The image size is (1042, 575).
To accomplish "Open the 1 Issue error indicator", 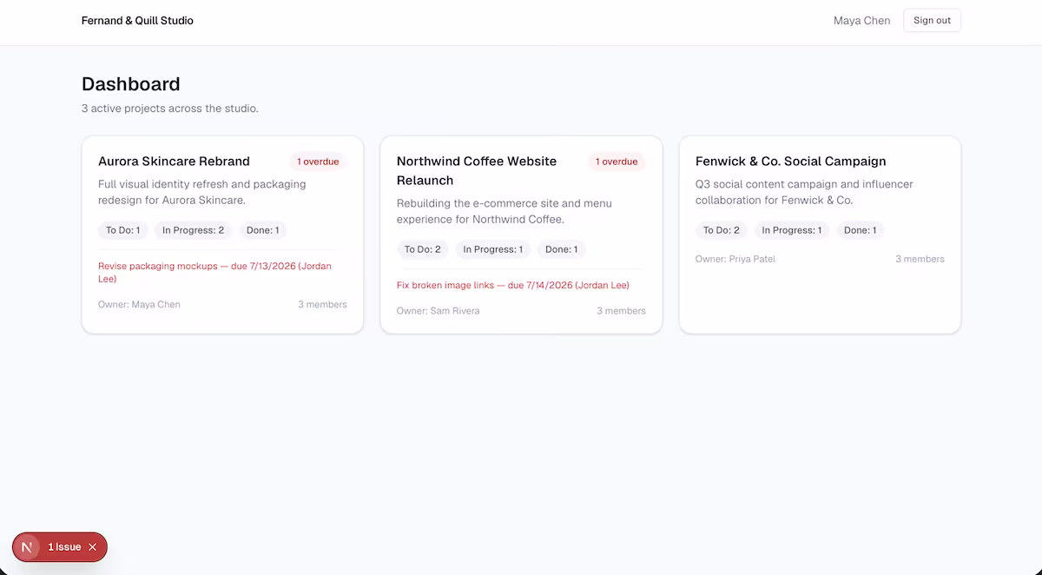I will (x=64, y=547).
